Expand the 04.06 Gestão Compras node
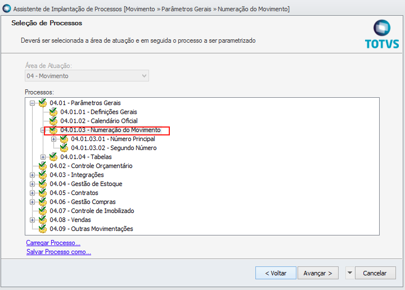The width and height of the screenshot is (405, 290). [32, 202]
